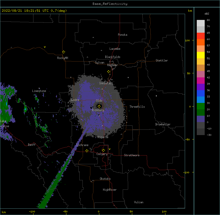Click the Olds label
The image size is (220, 215).
(99, 101)
